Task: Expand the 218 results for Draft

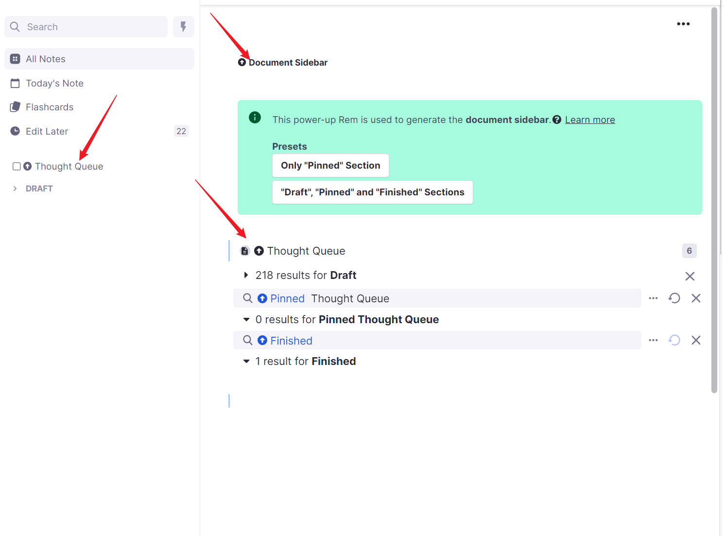Action: [x=246, y=276]
